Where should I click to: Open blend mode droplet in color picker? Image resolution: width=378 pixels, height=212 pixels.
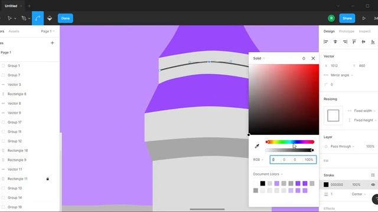click(x=304, y=58)
